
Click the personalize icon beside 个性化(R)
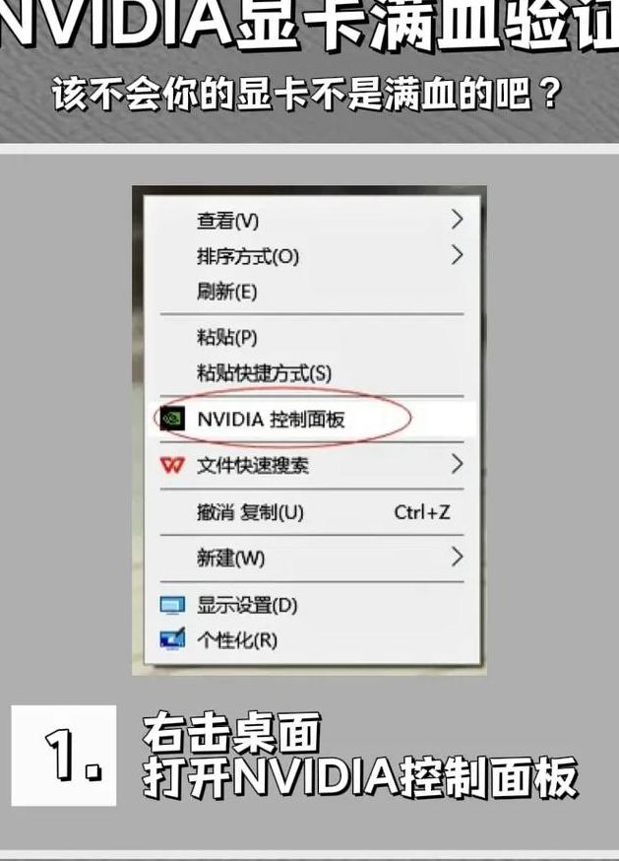172,639
